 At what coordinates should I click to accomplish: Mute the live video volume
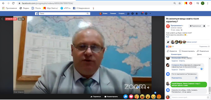click(x=148, y=88)
